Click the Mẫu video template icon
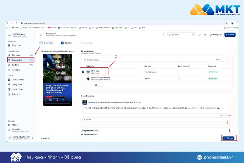This screenshot has width=244, height=163. pos(9,130)
